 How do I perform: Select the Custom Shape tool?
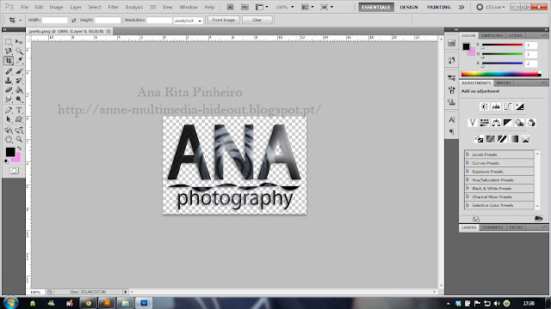(19, 119)
